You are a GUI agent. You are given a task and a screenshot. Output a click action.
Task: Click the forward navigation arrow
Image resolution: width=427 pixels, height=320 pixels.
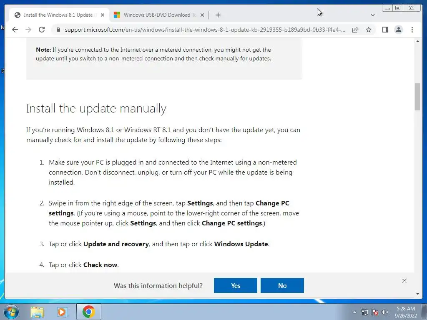click(x=28, y=30)
